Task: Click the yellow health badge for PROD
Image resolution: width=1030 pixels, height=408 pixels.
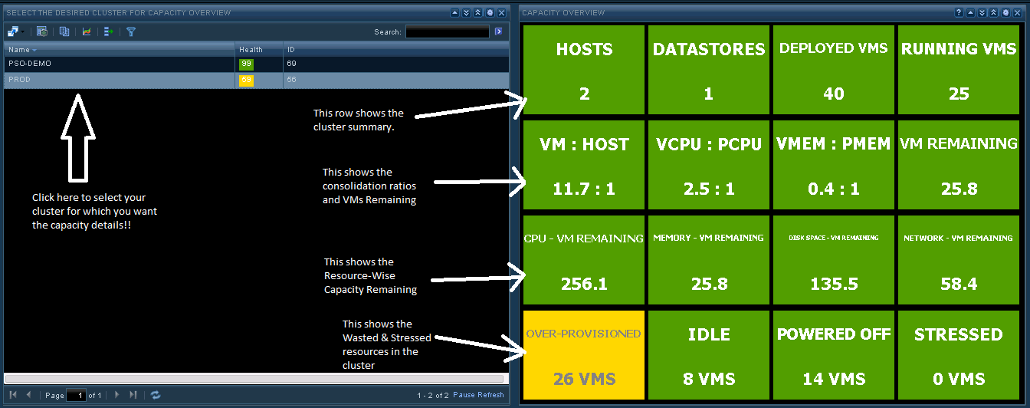Action: pyautogui.click(x=246, y=80)
